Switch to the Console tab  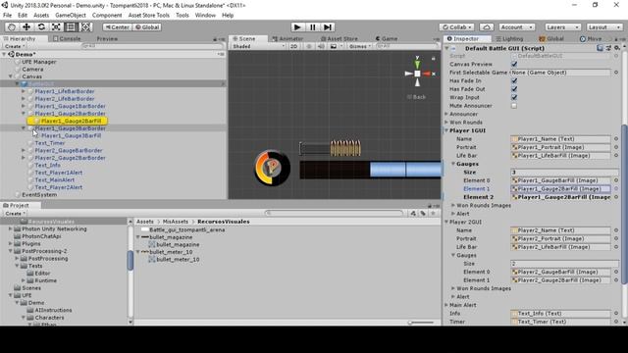pyautogui.click(x=67, y=39)
